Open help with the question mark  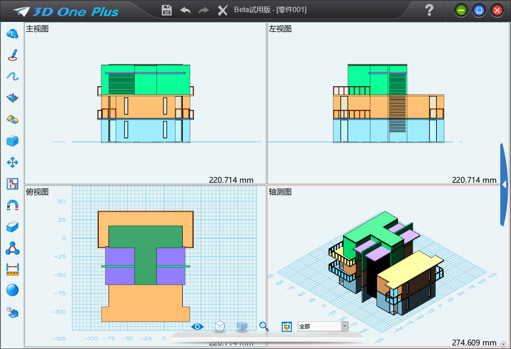pos(429,10)
